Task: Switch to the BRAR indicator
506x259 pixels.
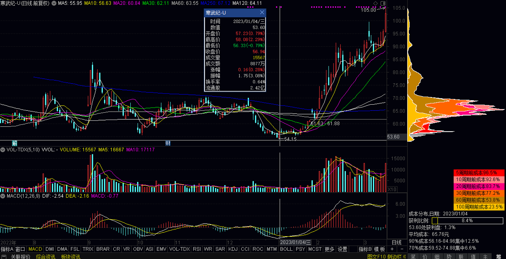Action: pyautogui.click(x=103, y=249)
